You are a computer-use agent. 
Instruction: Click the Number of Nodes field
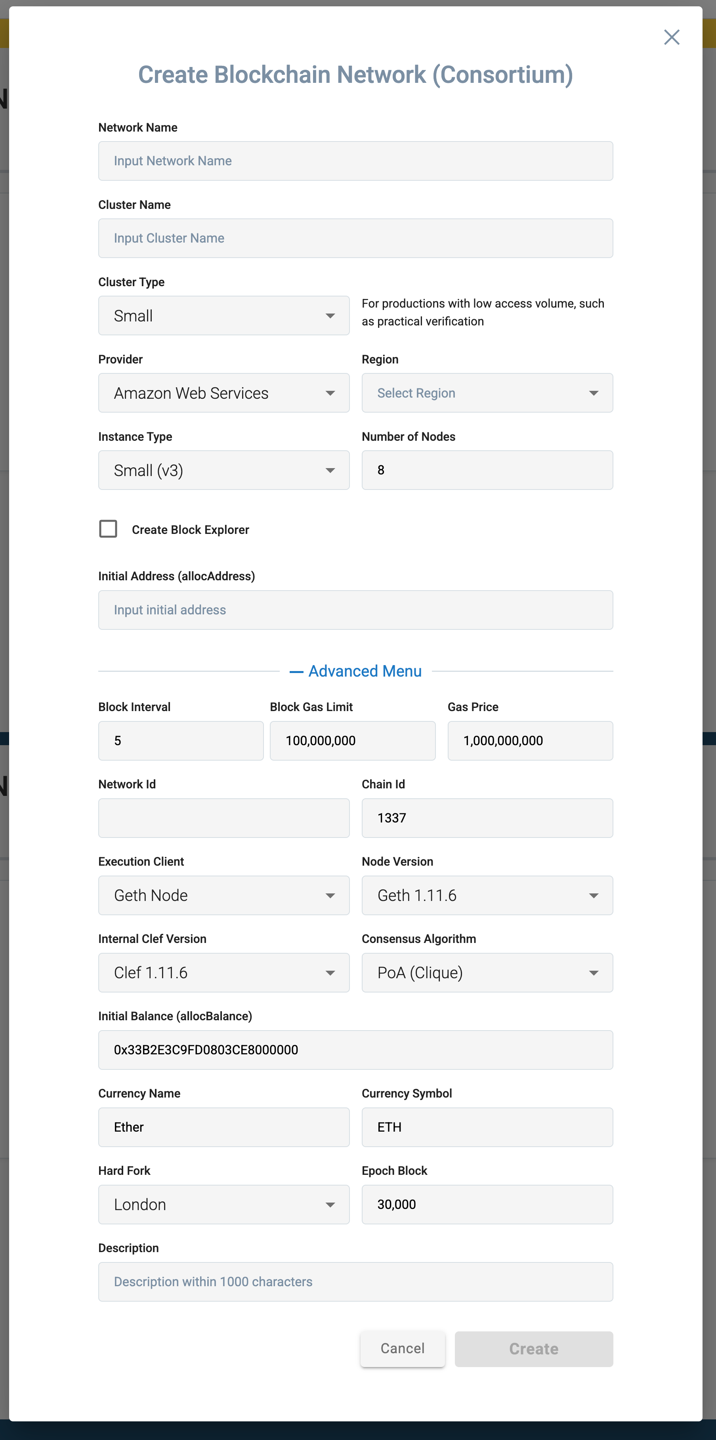(x=487, y=470)
